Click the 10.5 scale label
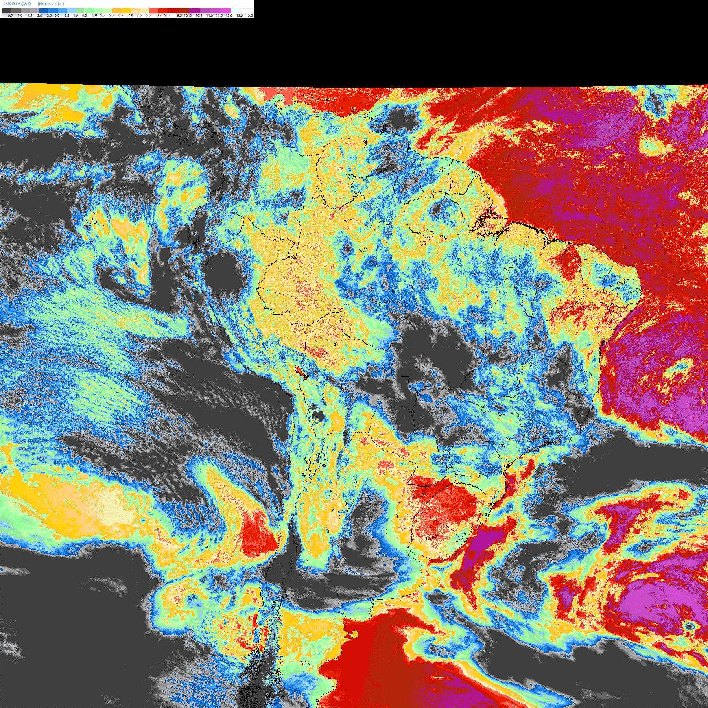Image resolution: width=708 pixels, height=708 pixels. (199, 15)
